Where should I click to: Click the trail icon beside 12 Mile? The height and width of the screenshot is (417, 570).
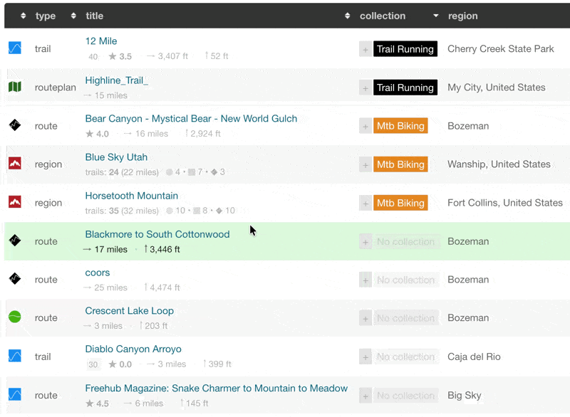coord(15,48)
